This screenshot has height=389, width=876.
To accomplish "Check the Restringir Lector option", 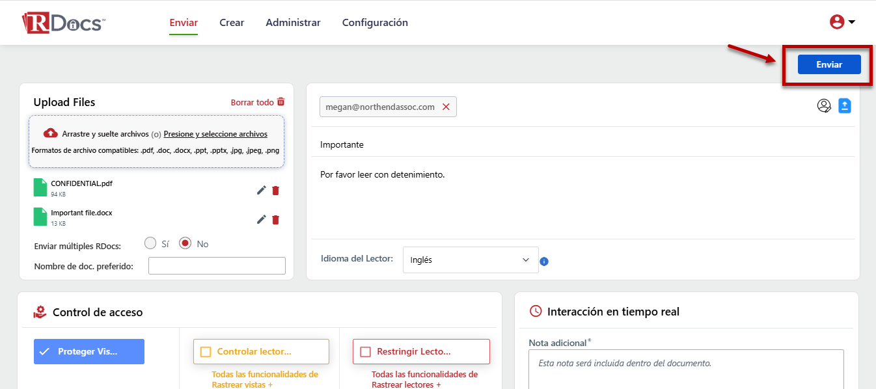I will (x=365, y=352).
